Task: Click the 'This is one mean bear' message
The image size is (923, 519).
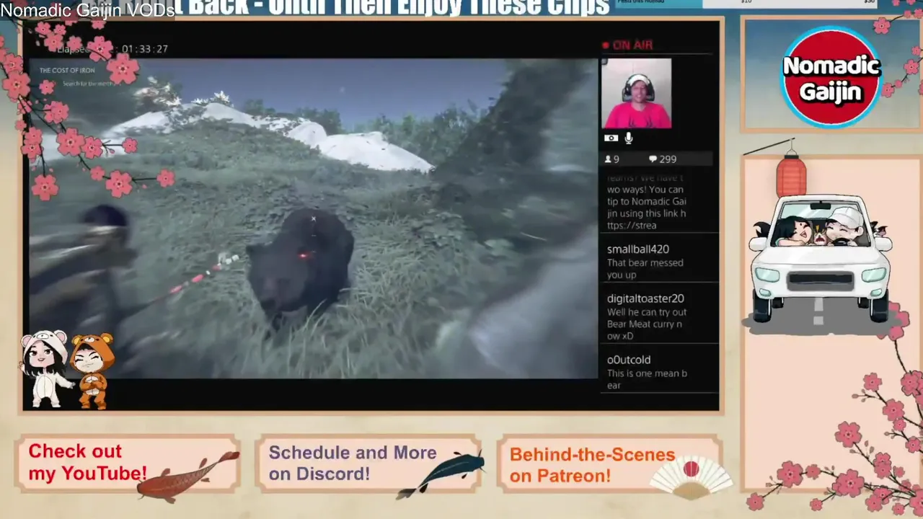Action: pyautogui.click(x=647, y=380)
